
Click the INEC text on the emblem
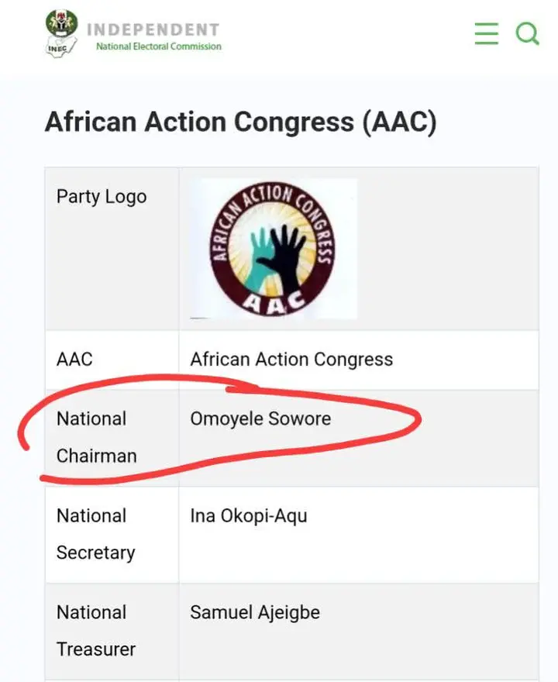[57, 49]
